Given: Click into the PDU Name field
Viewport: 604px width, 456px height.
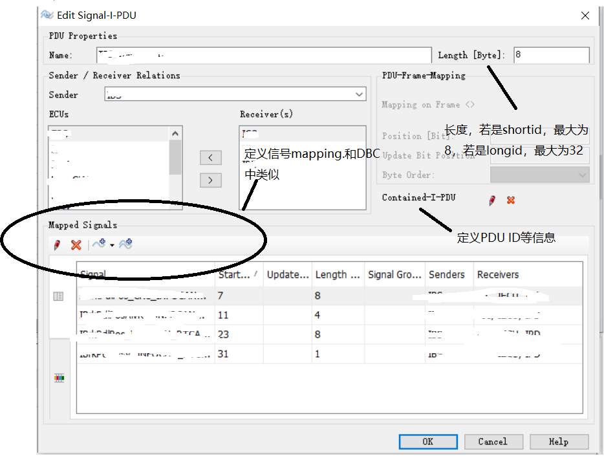Looking at the screenshot, I should [x=264, y=55].
